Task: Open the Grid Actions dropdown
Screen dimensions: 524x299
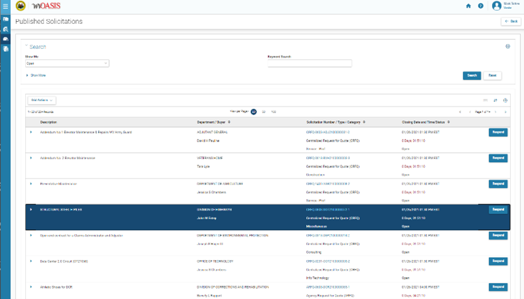Action: click(x=41, y=101)
